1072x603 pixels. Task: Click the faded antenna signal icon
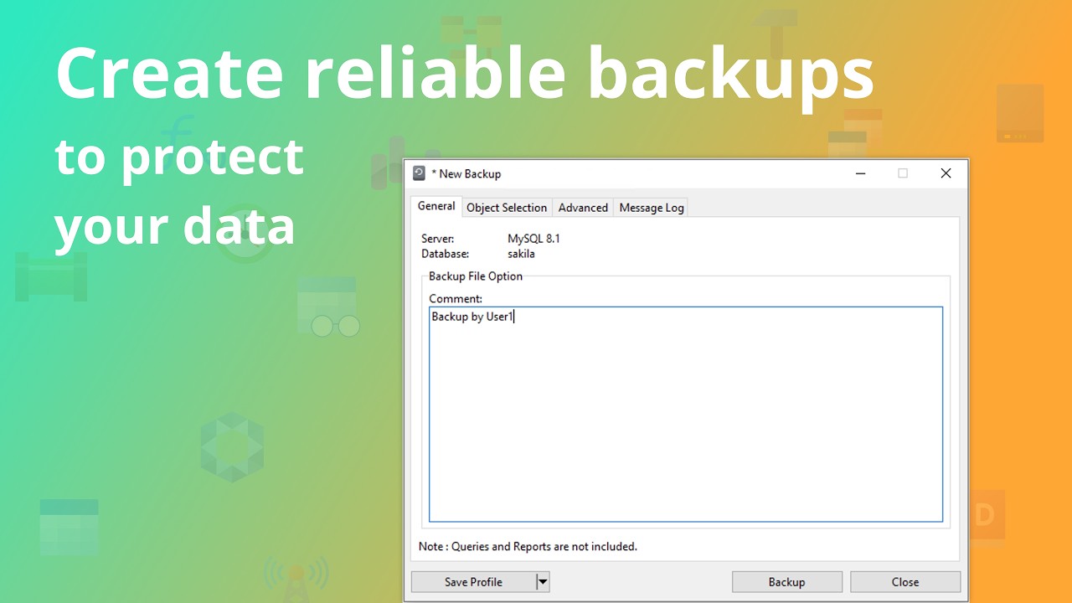coord(296,579)
